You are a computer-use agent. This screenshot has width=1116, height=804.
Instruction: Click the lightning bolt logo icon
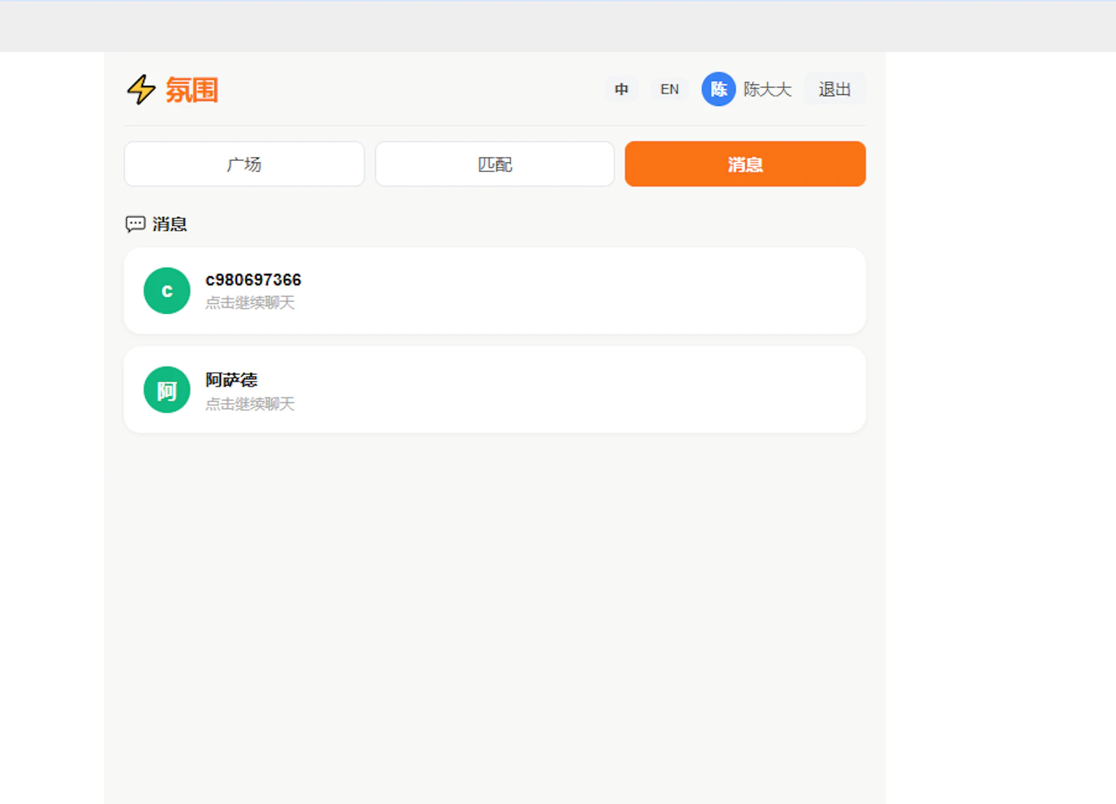click(x=141, y=89)
